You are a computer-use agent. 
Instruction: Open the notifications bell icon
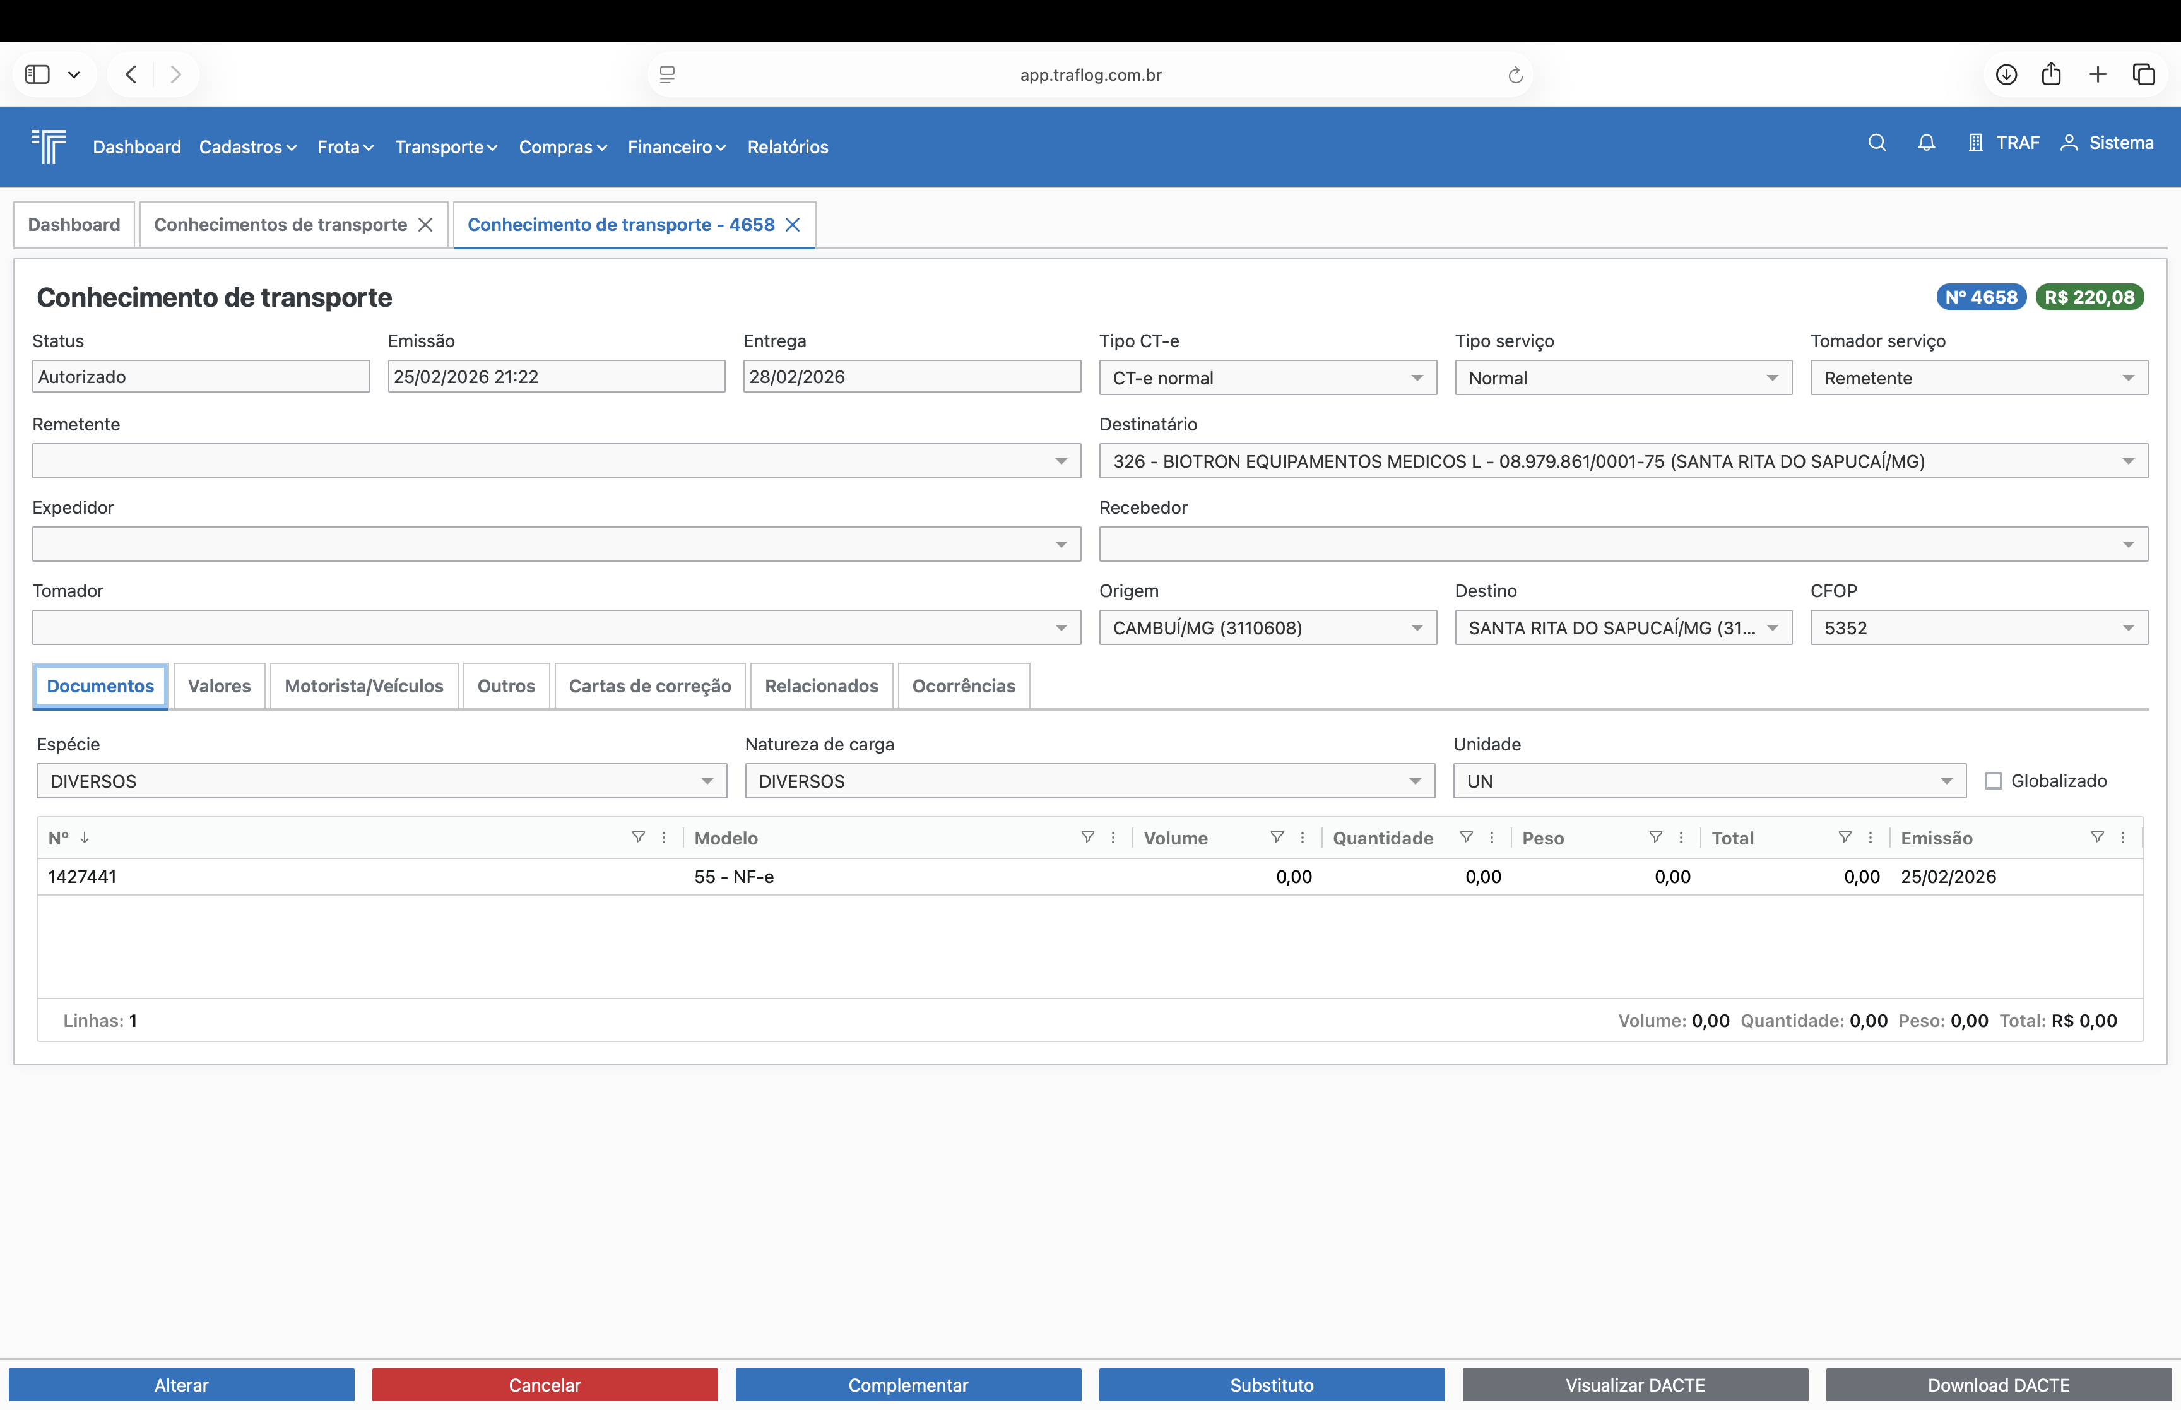(x=1925, y=143)
